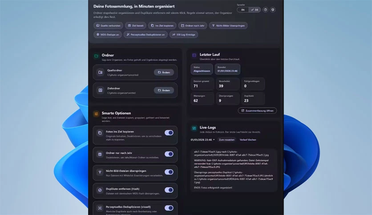The width and height of the screenshot is (372, 215).
Task: Click the 'Duplikate' 23 card
Action: (x=253, y=99)
